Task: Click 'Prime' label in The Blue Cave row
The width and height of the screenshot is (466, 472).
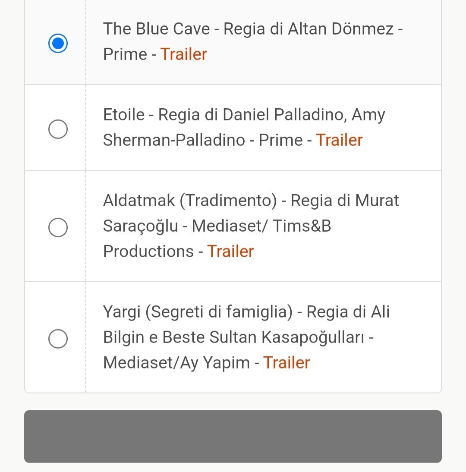Action: (x=125, y=54)
